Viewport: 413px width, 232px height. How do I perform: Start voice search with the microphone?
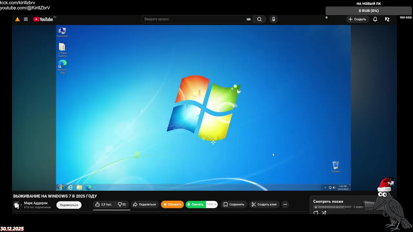click(x=274, y=19)
